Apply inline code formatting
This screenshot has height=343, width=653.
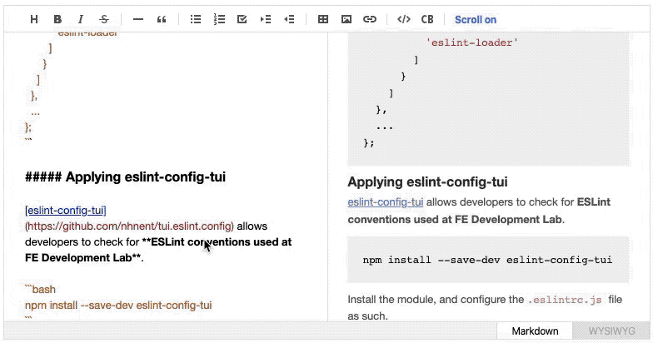coord(403,19)
